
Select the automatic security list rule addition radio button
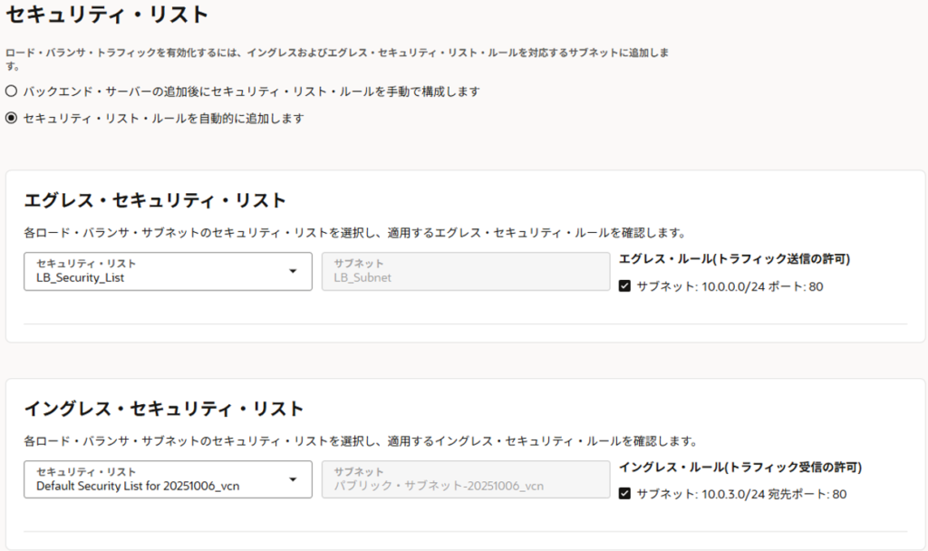coord(11,118)
